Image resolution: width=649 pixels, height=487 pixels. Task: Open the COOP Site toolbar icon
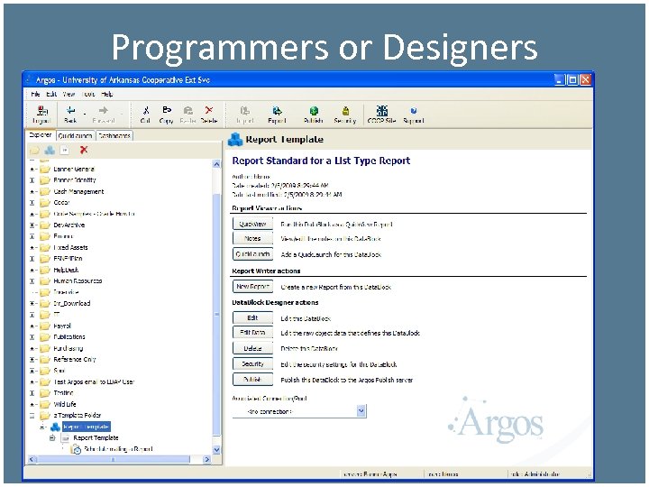coord(382,110)
